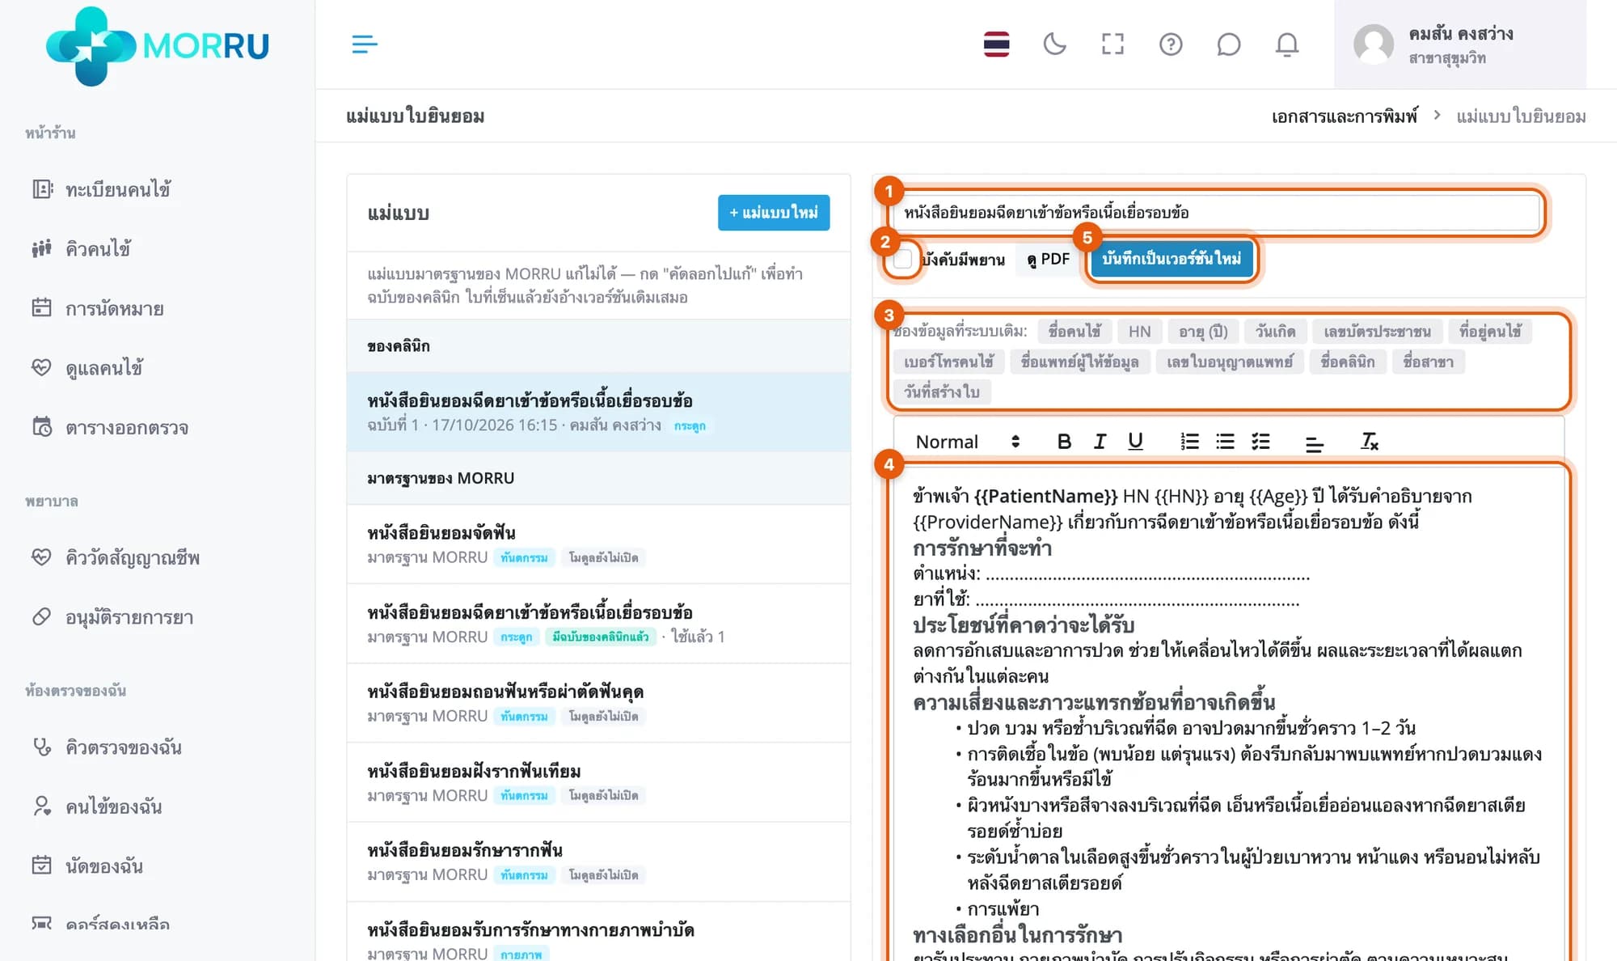Screen dimensions: 1617x961
Task: Open the Normal paragraph style dropdown
Action: click(x=967, y=442)
